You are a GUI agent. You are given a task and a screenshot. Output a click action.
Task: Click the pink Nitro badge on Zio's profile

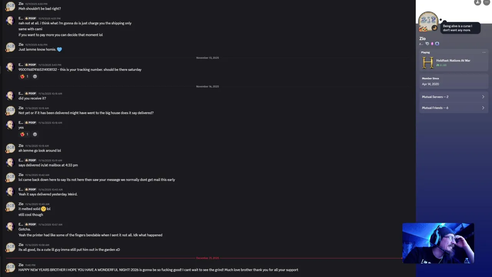(432, 44)
